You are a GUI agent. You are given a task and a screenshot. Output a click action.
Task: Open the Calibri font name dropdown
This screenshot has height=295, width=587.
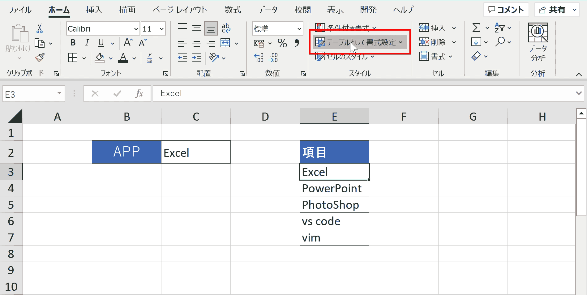click(136, 29)
